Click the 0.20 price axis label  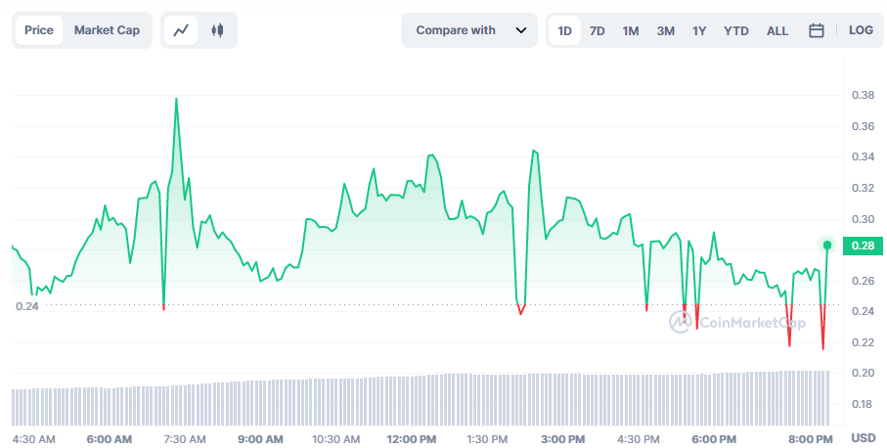click(863, 373)
